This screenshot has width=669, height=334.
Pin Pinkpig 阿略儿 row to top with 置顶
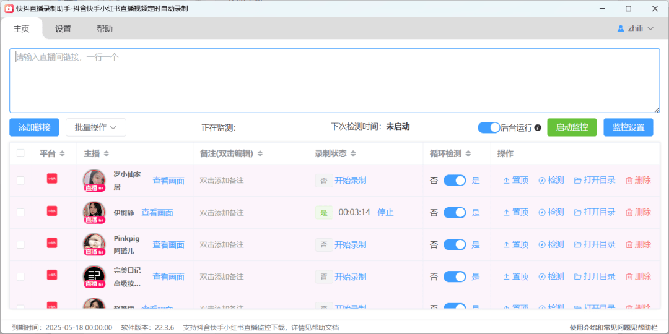coord(516,244)
